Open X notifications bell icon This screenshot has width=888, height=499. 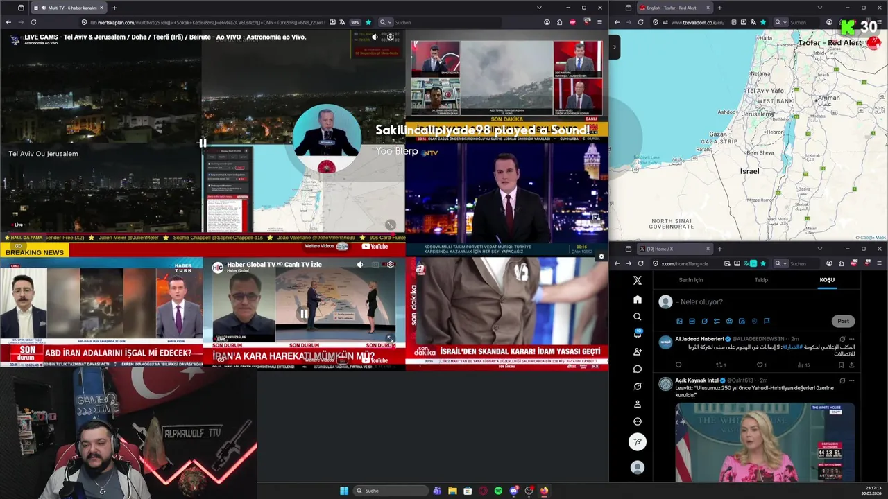(x=638, y=334)
